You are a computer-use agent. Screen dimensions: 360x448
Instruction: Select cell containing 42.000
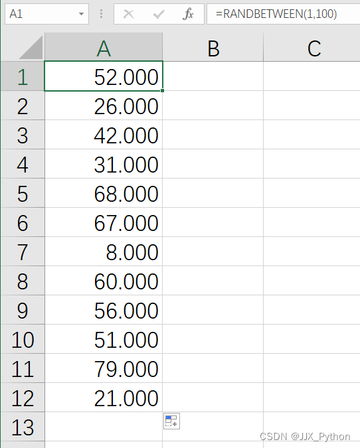pos(104,135)
